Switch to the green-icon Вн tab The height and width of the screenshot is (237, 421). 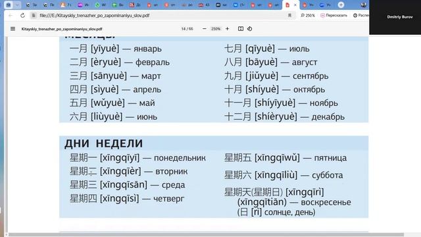point(118,5)
